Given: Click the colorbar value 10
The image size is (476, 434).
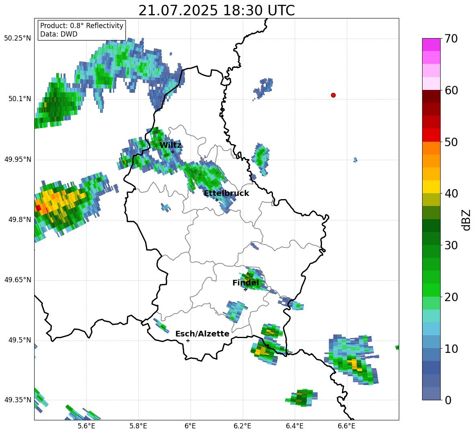Looking at the screenshot, I should pos(451,348).
